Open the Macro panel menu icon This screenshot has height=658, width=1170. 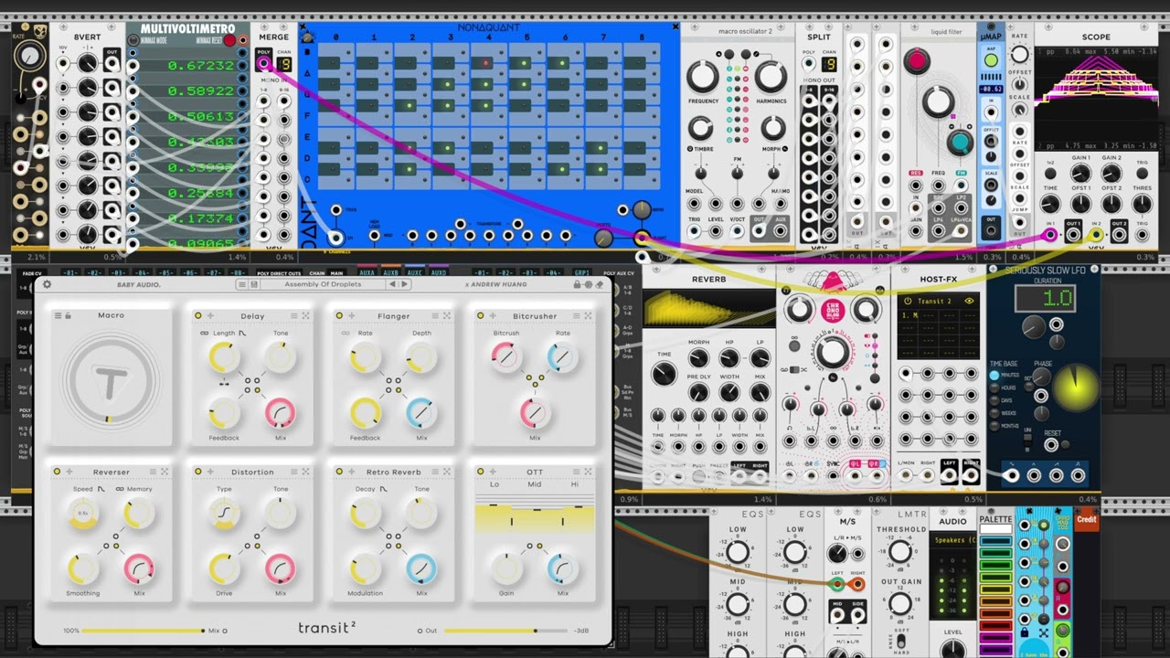pyautogui.click(x=58, y=316)
